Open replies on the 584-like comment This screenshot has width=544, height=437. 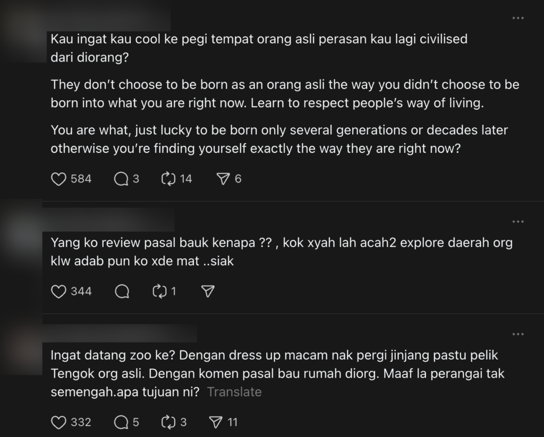tap(122, 179)
